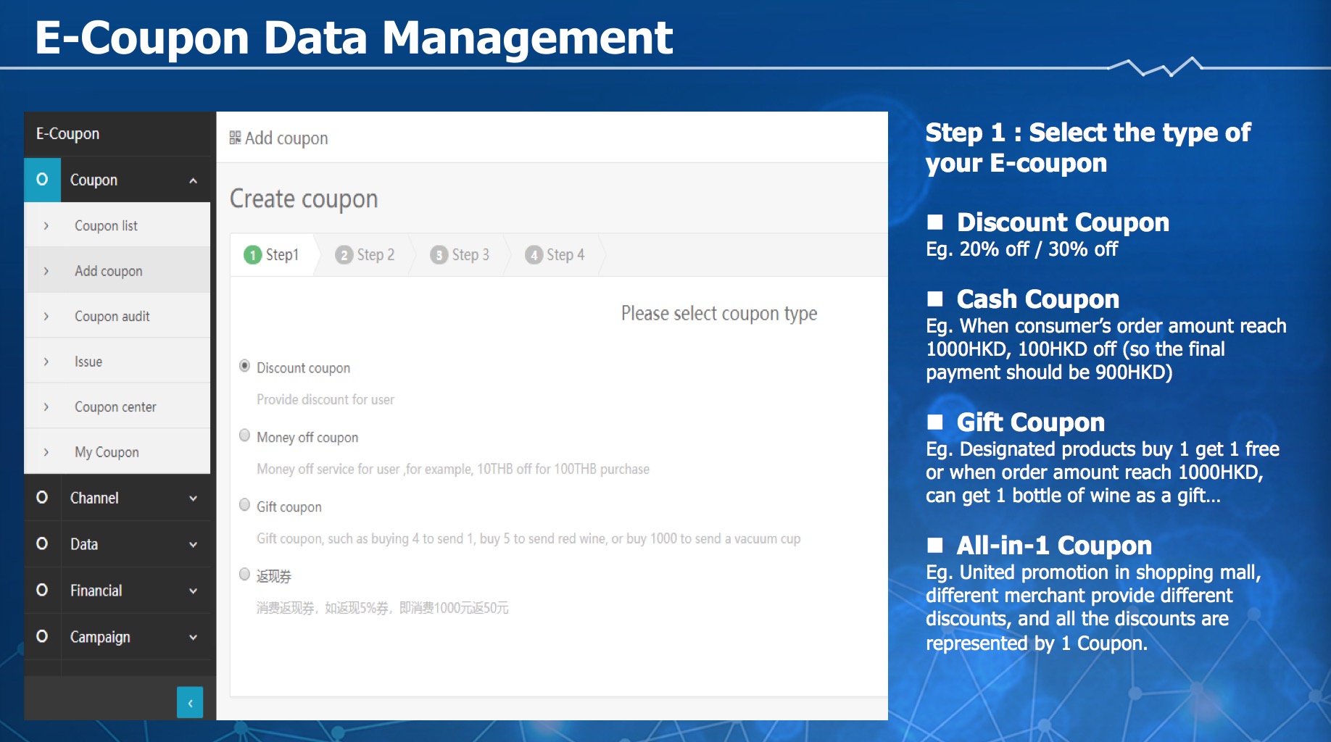
Task: Click the Coupon section circle icon
Action: point(42,179)
